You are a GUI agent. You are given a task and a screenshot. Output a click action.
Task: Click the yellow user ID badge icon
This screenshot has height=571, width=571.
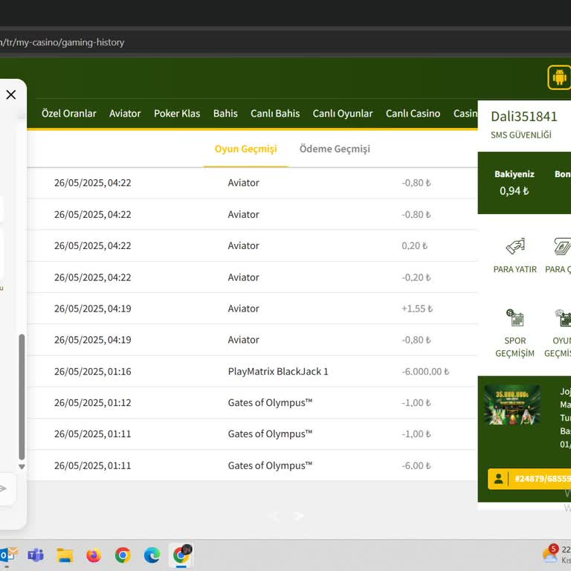[499, 479]
